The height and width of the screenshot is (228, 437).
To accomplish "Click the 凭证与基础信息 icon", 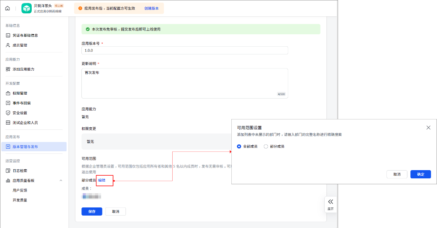I will coord(8,36).
